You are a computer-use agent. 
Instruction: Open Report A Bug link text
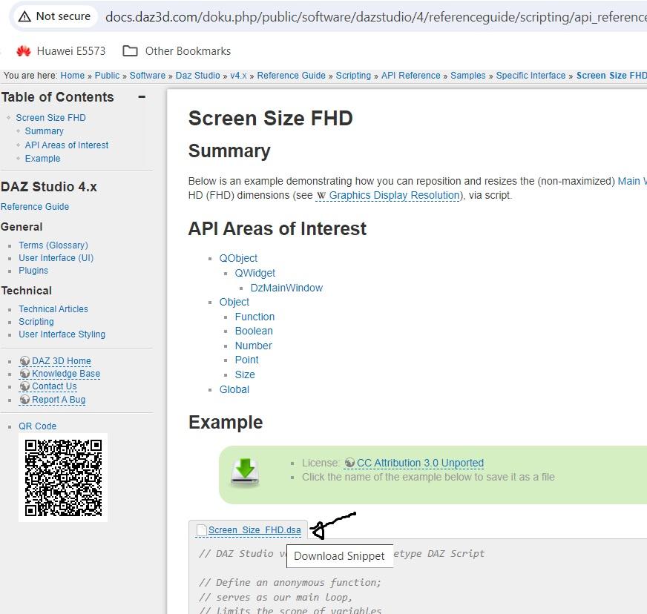tap(59, 400)
